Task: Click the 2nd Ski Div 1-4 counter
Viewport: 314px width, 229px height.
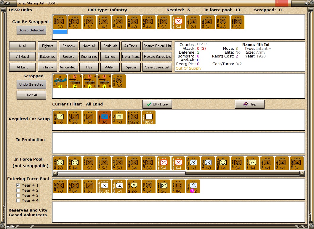Action: click(x=253, y=163)
